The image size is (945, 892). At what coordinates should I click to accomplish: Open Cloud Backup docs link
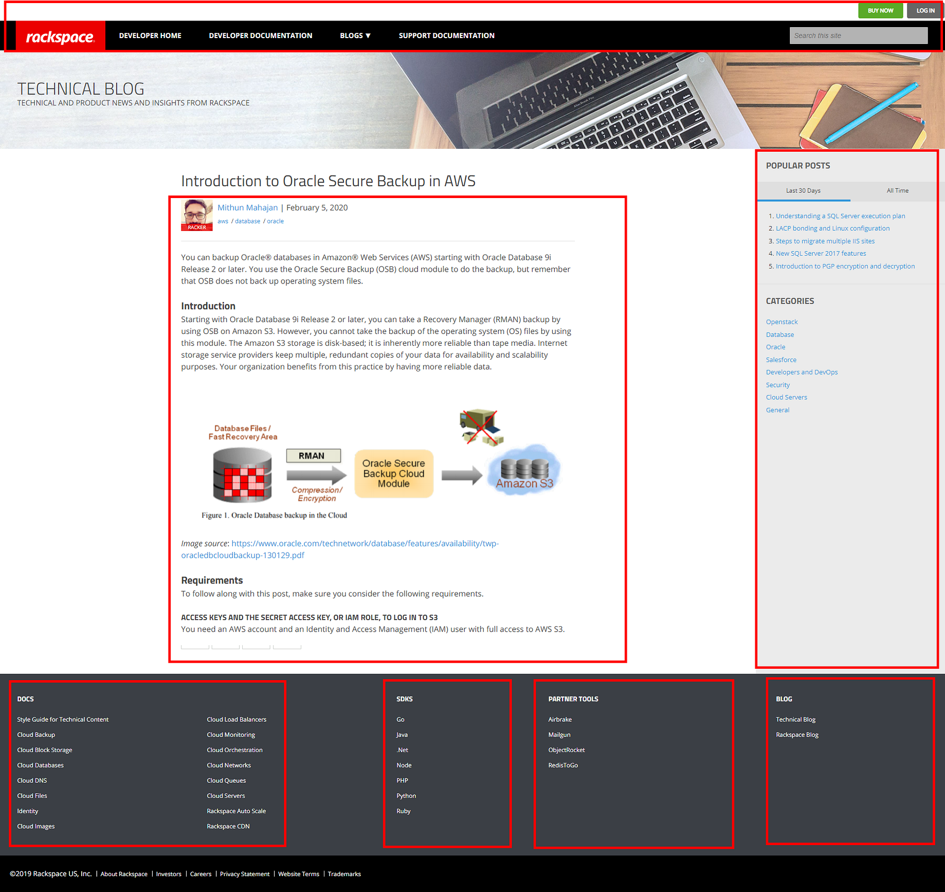pyautogui.click(x=36, y=735)
